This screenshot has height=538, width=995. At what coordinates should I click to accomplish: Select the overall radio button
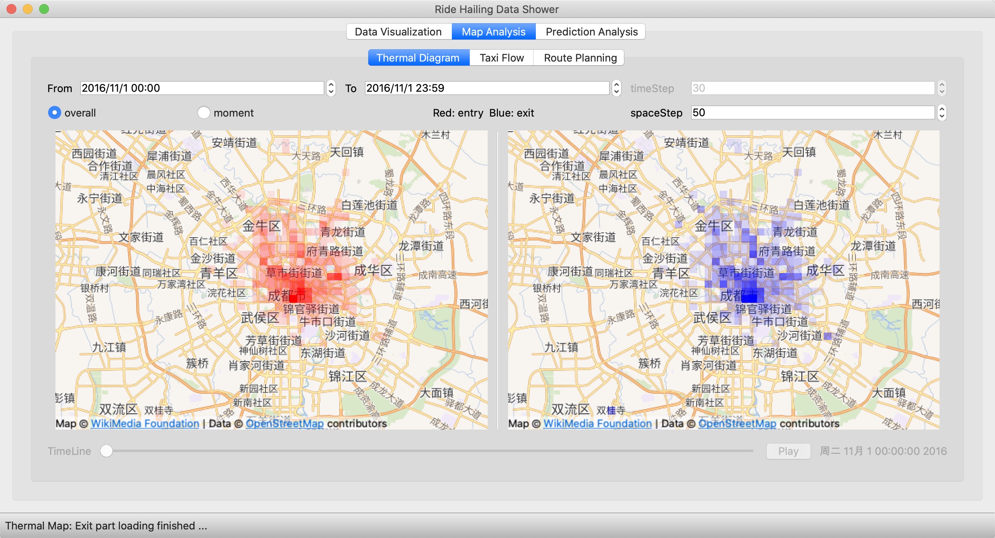click(x=55, y=112)
